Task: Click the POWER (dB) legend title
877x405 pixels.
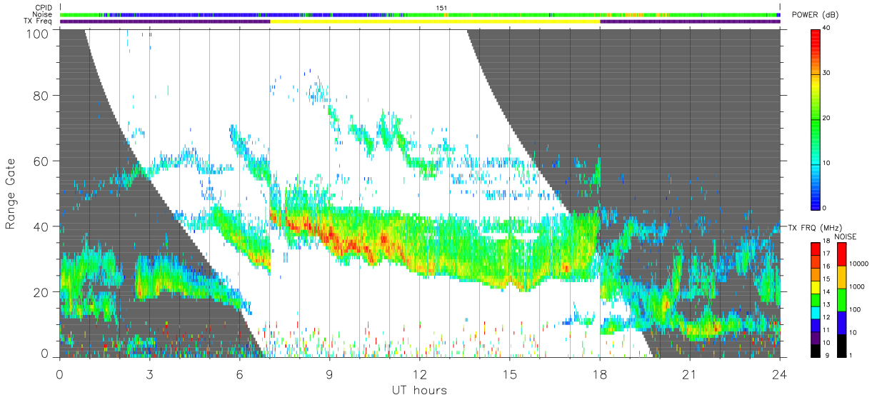Action: tap(815, 15)
